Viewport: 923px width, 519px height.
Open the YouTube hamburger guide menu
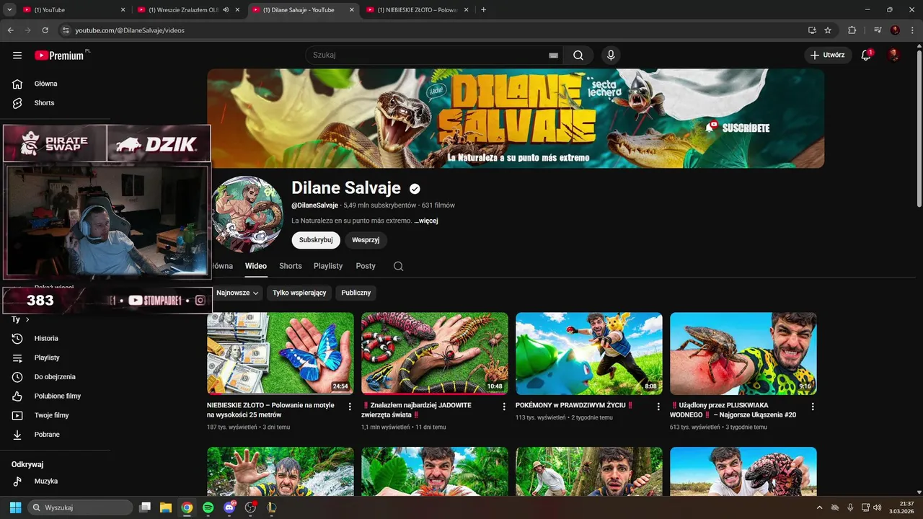point(17,56)
